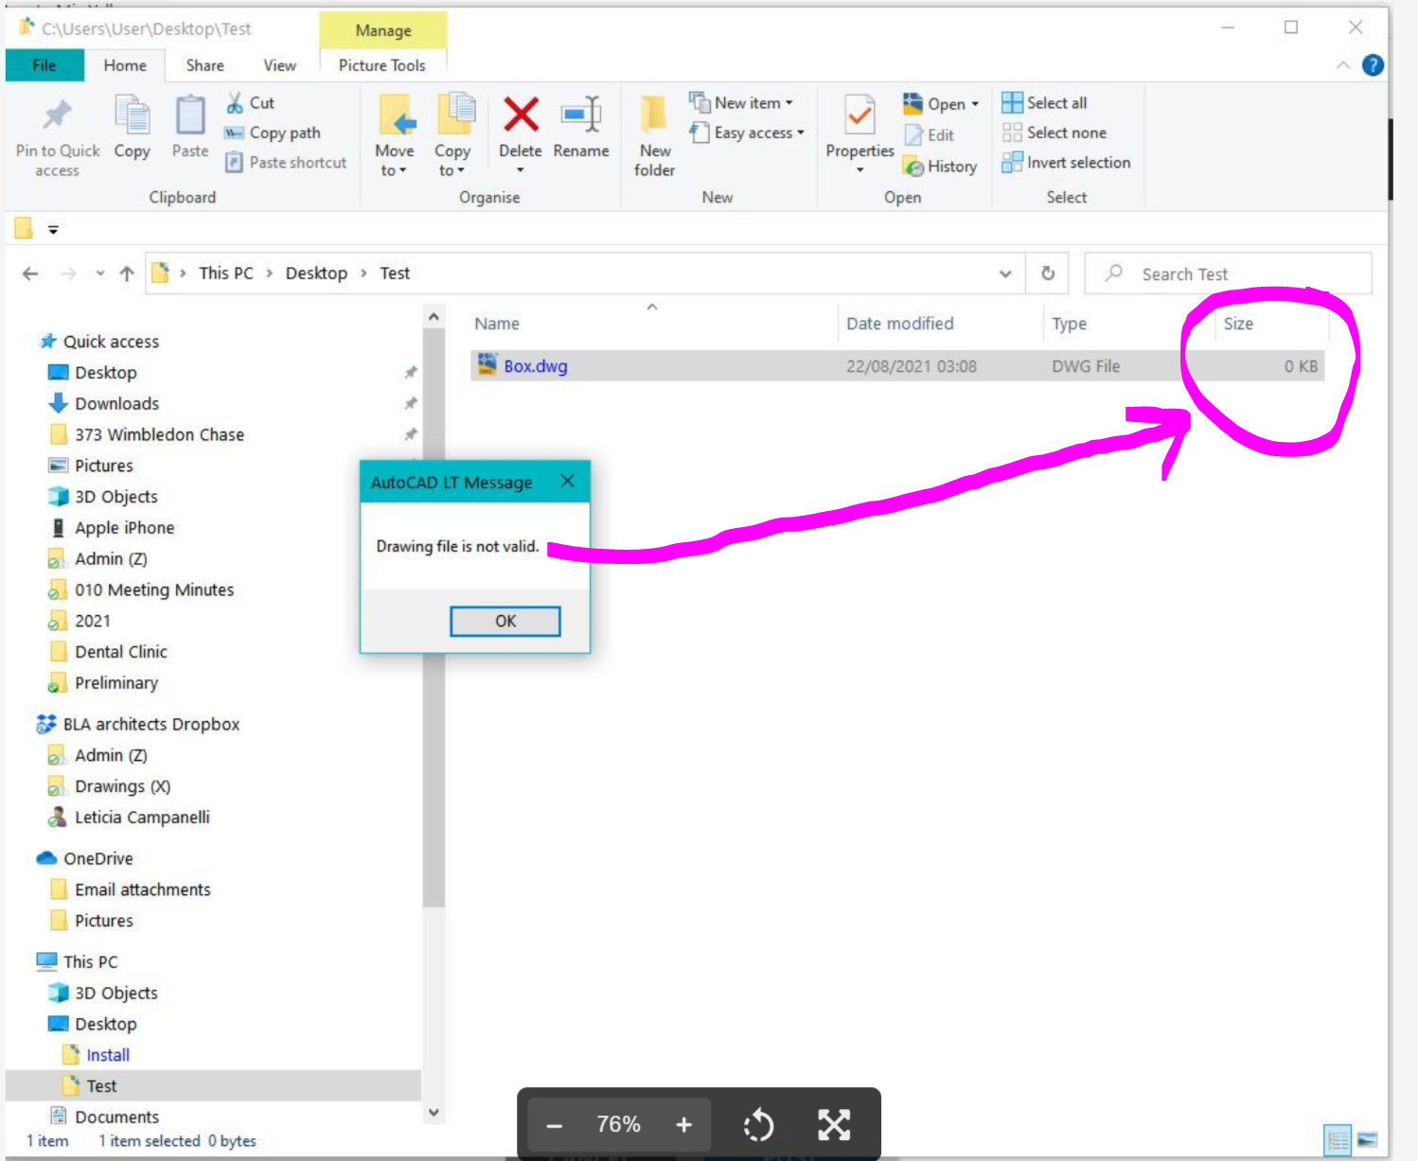
Task: Delete Box.dwg using the Delete icon
Action: coord(520,132)
